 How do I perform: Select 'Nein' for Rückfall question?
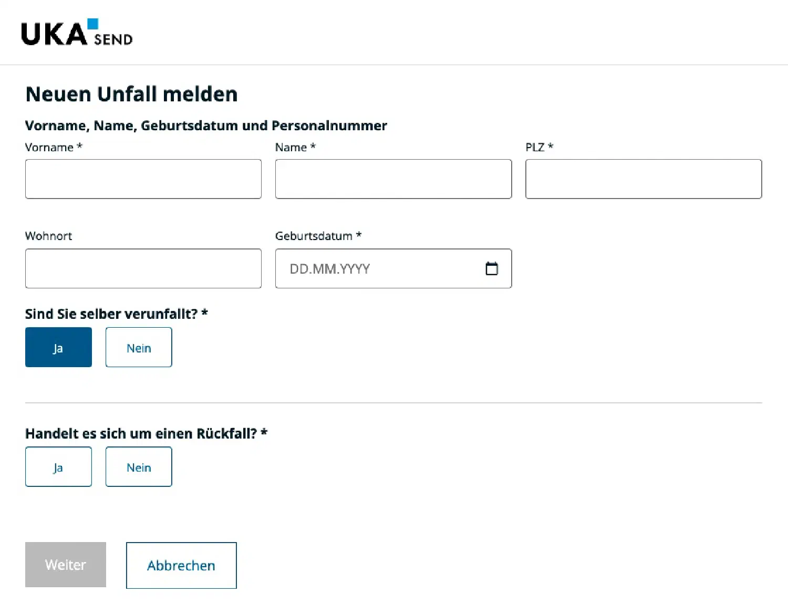138,466
